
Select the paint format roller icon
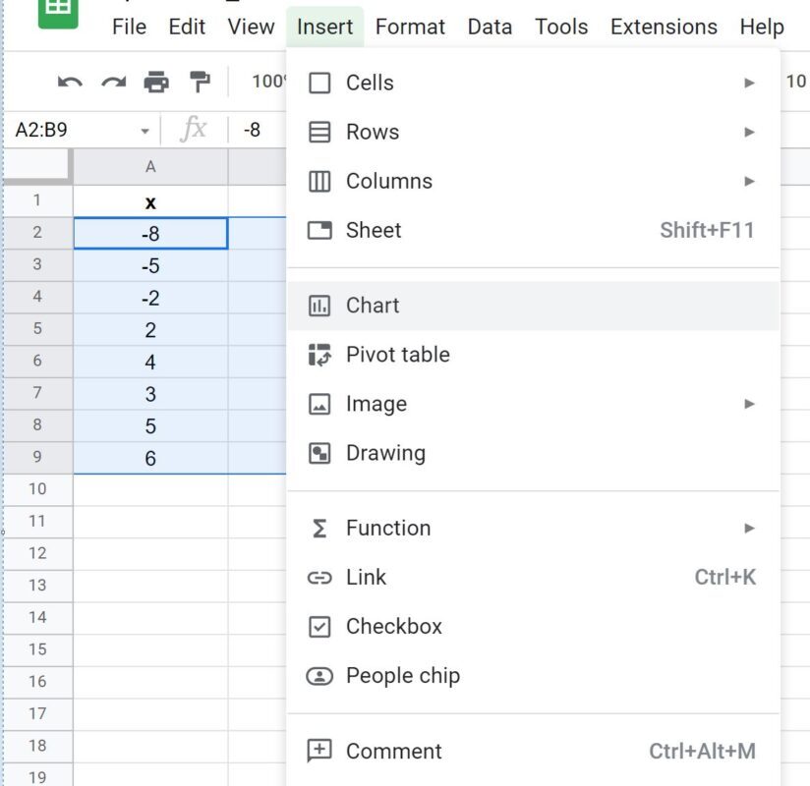[x=200, y=82]
